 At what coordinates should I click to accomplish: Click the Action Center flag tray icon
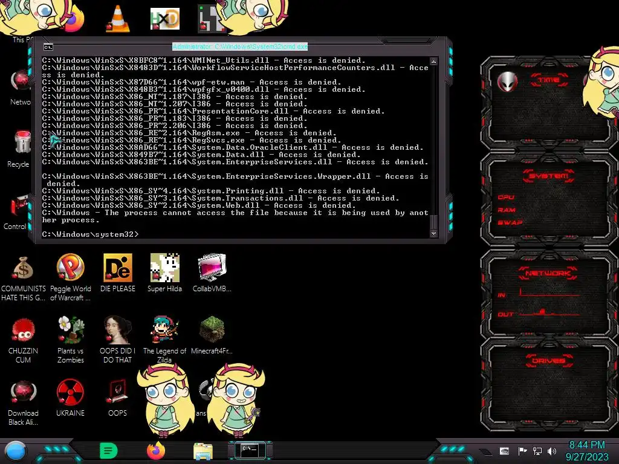(x=522, y=451)
